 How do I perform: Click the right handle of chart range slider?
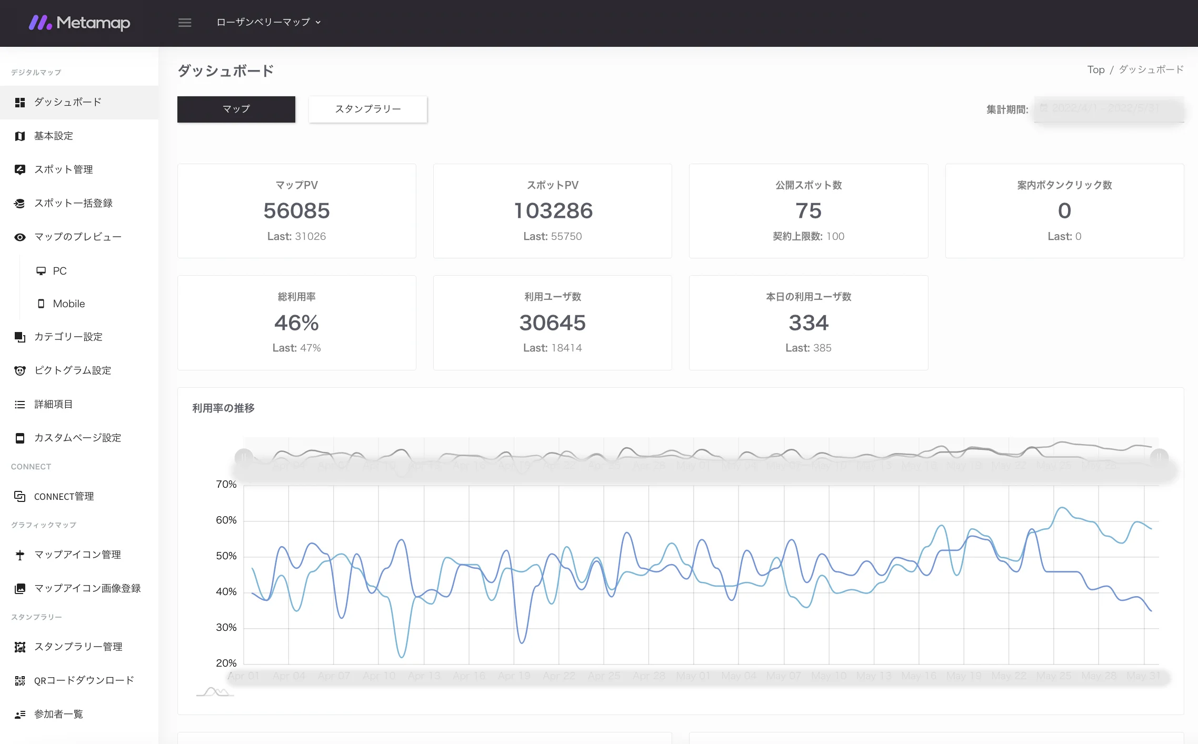(x=1159, y=457)
